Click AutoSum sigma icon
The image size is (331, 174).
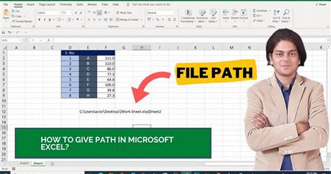click(254, 11)
